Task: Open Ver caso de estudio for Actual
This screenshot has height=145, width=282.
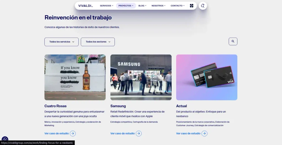Action: pyautogui.click(x=188, y=133)
